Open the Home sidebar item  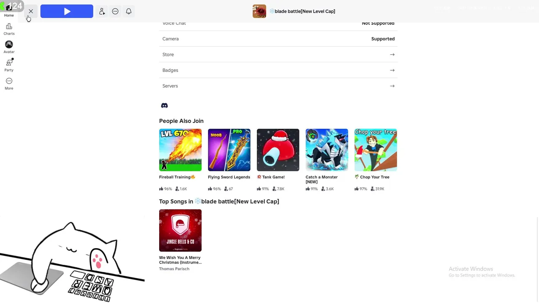[9, 10]
